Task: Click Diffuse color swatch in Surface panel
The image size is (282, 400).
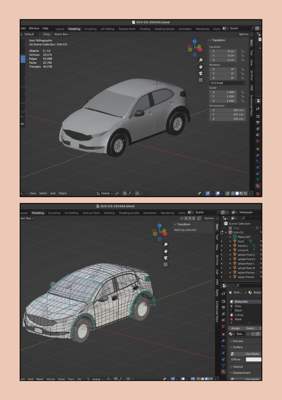Action: 254,359
